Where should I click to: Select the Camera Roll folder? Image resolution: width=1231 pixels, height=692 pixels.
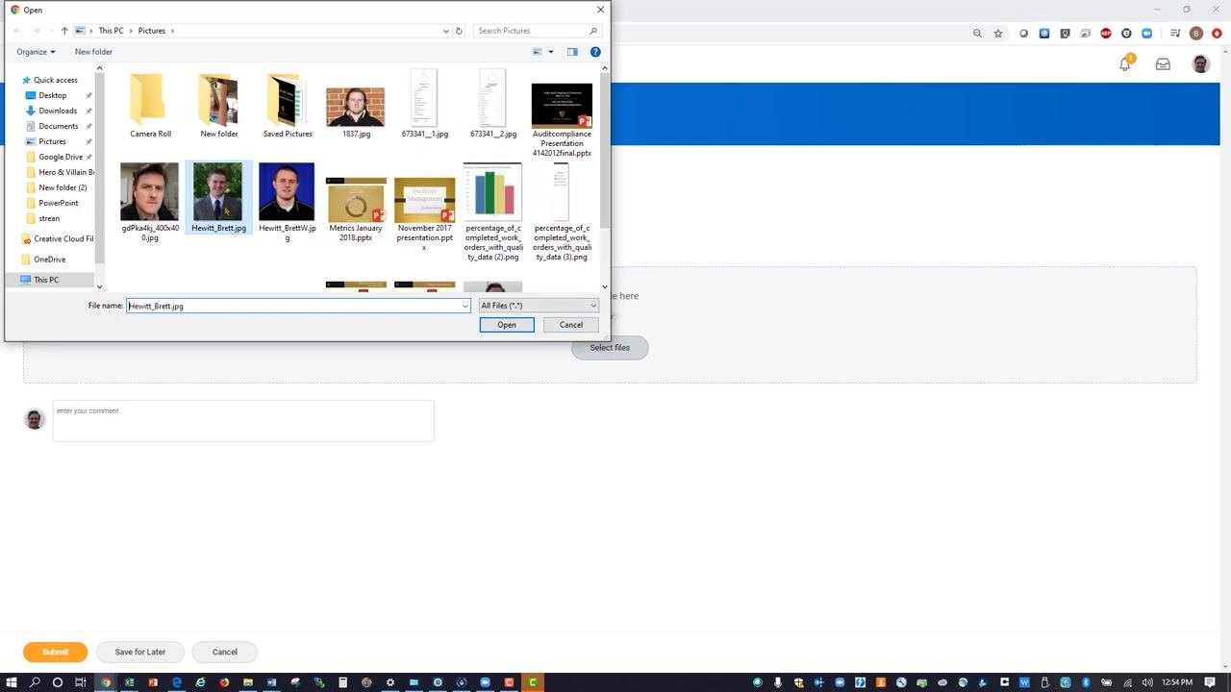coord(150,106)
